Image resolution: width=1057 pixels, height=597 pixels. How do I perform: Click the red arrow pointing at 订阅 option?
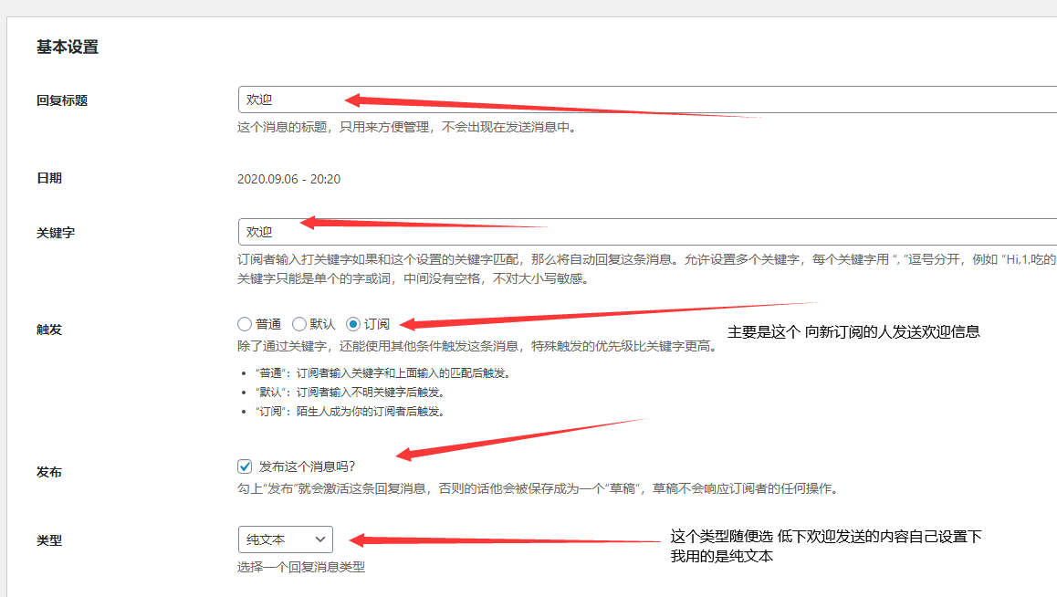[x=548, y=315]
